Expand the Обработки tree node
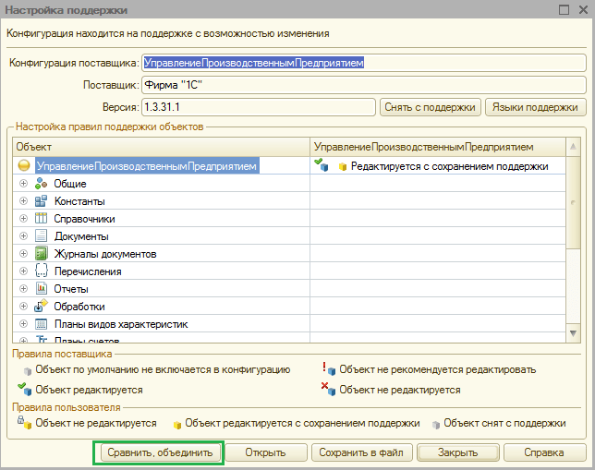Screen dimensions: 595x470 [23, 306]
